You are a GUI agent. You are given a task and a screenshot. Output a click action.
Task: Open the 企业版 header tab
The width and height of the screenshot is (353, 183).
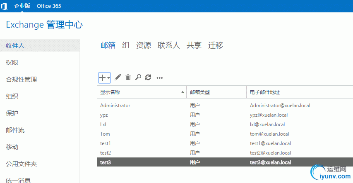(x=22, y=6)
